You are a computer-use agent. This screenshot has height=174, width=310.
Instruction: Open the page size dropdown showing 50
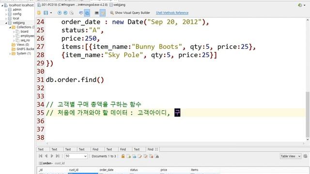(x=76, y=156)
